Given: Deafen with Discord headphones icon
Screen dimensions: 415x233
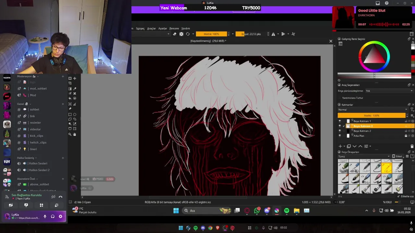Looking at the screenshot, I should pos(53,216).
